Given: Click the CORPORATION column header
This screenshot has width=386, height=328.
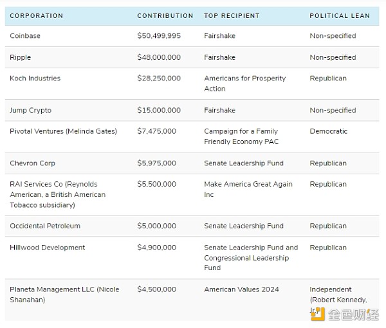Looking at the screenshot, I should 37,15.
